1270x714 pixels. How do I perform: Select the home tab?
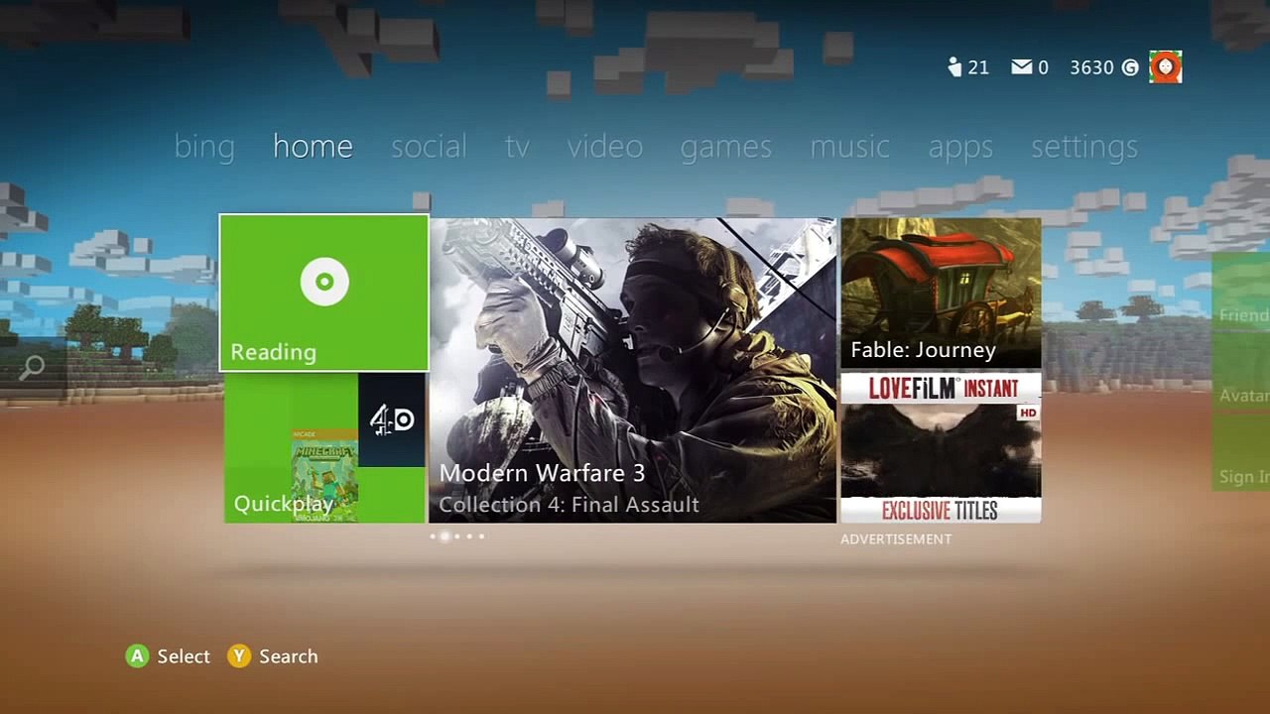click(313, 147)
